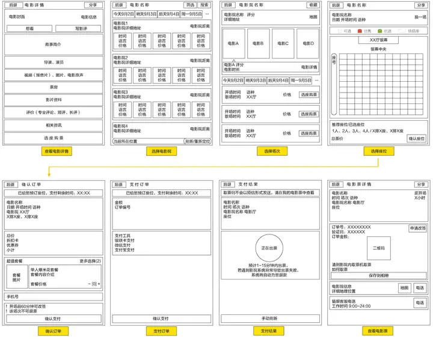Click the 手机号 input field
The image size is (433, 339).
(x=54, y=296)
